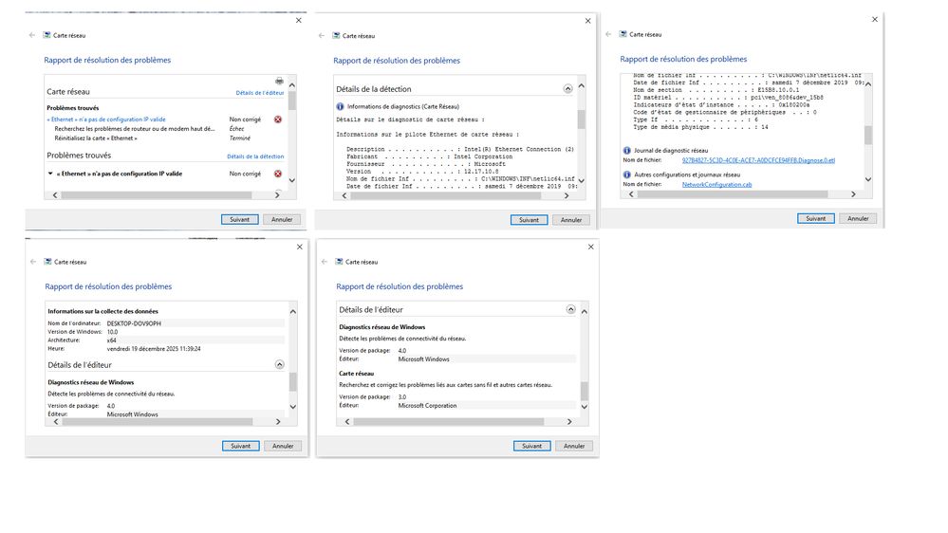Screen dimensions: 948x533
Task: Click Annuler in the Problèmes trouvés window
Action: pyautogui.click(x=282, y=219)
